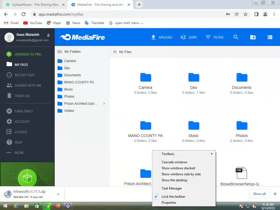Choose Cascade windows

pyautogui.click(x=184, y=162)
